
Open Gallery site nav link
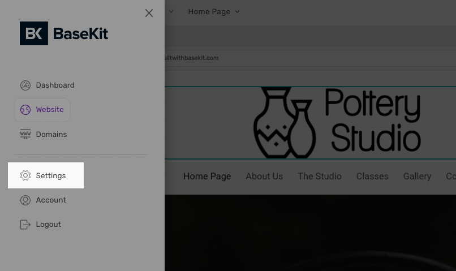coord(417,176)
